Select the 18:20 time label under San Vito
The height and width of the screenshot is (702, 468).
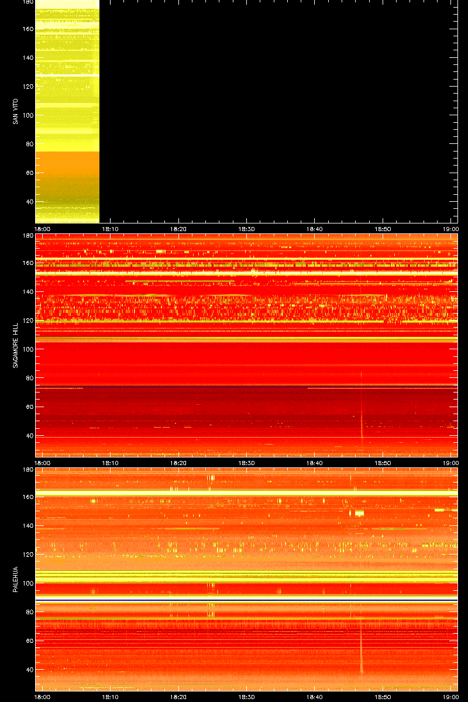click(x=178, y=229)
